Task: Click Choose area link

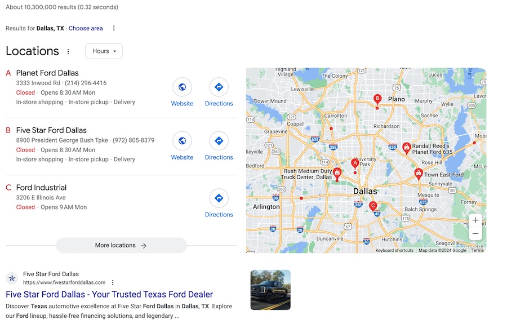Action: click(x=86, y=28)
